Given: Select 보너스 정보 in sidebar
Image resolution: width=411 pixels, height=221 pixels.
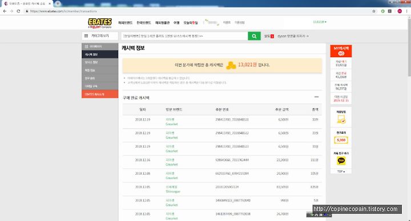Looking at the screenshot, I should (x=100, y=62).
